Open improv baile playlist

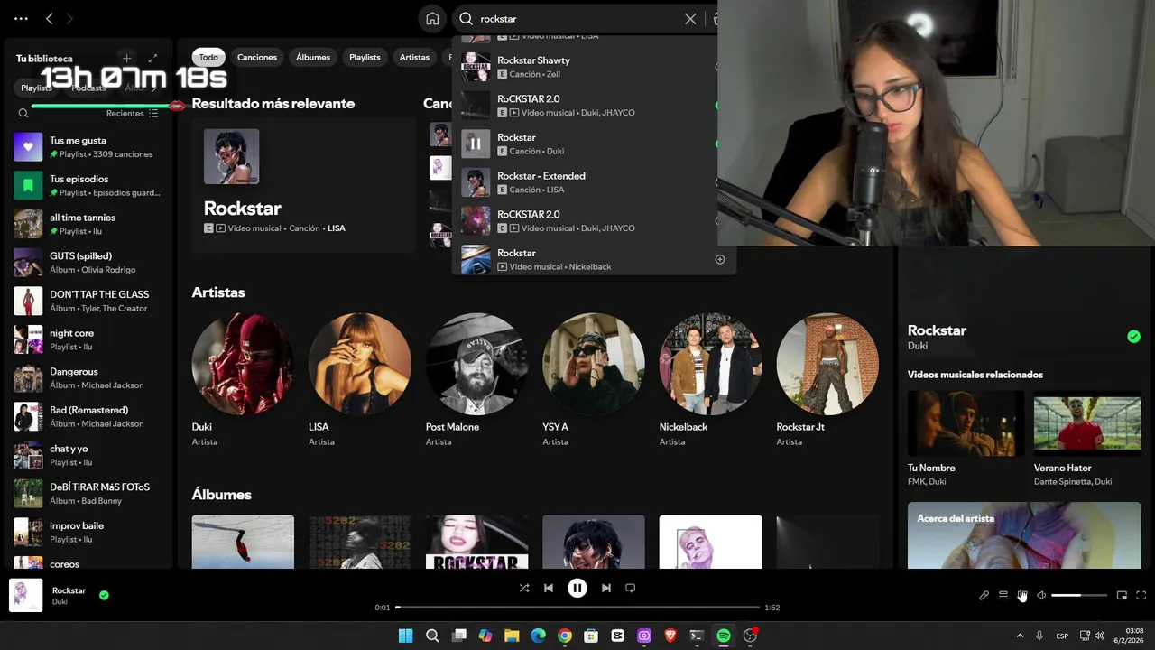[88, 533]
